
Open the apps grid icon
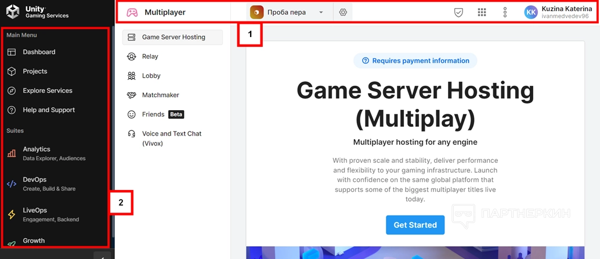pyautogui.click(x=482, y=12)
